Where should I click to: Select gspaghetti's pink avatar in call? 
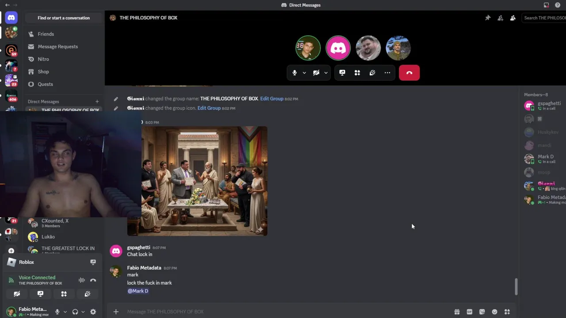pos(338,48)
